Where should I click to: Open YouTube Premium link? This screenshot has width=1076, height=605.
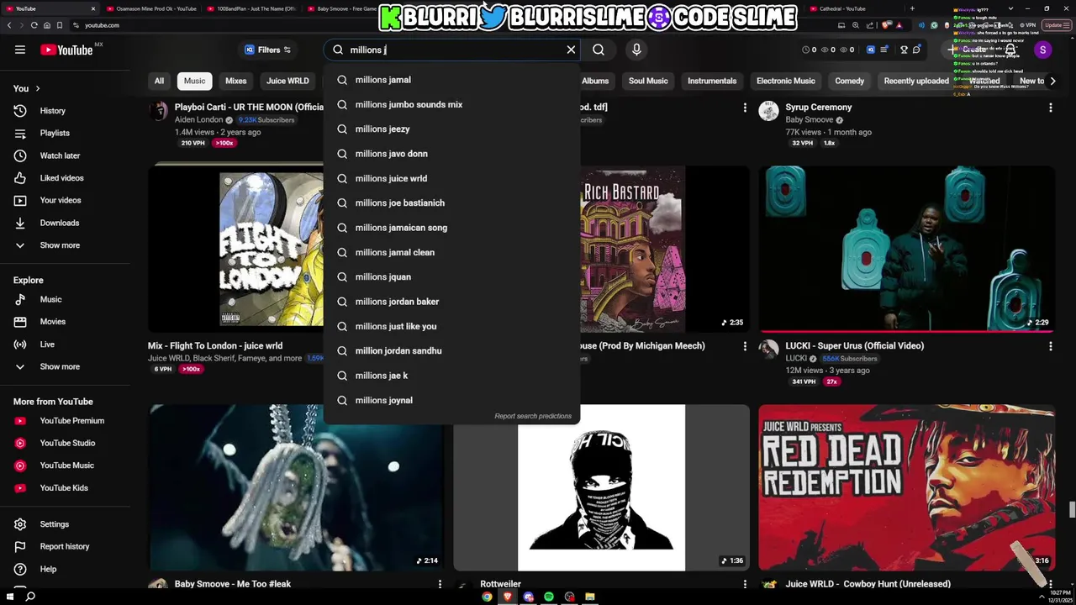pyautogui.click(x=67, y=421)
